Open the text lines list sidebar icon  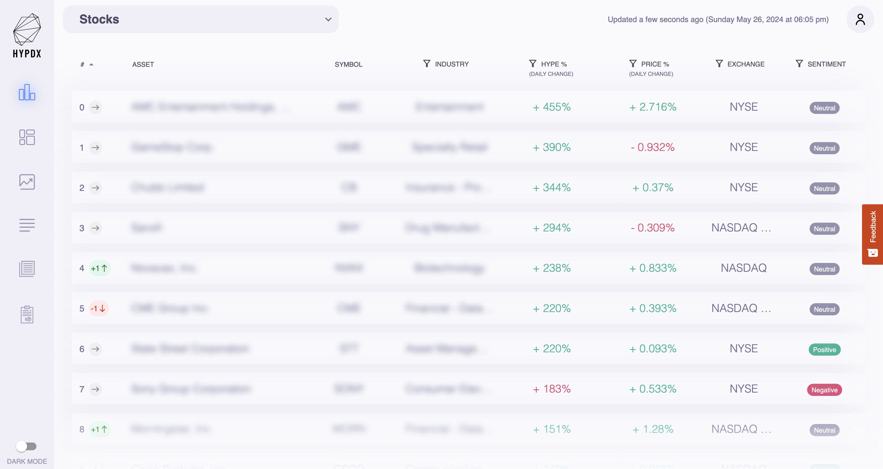click(x=27, y=225)
